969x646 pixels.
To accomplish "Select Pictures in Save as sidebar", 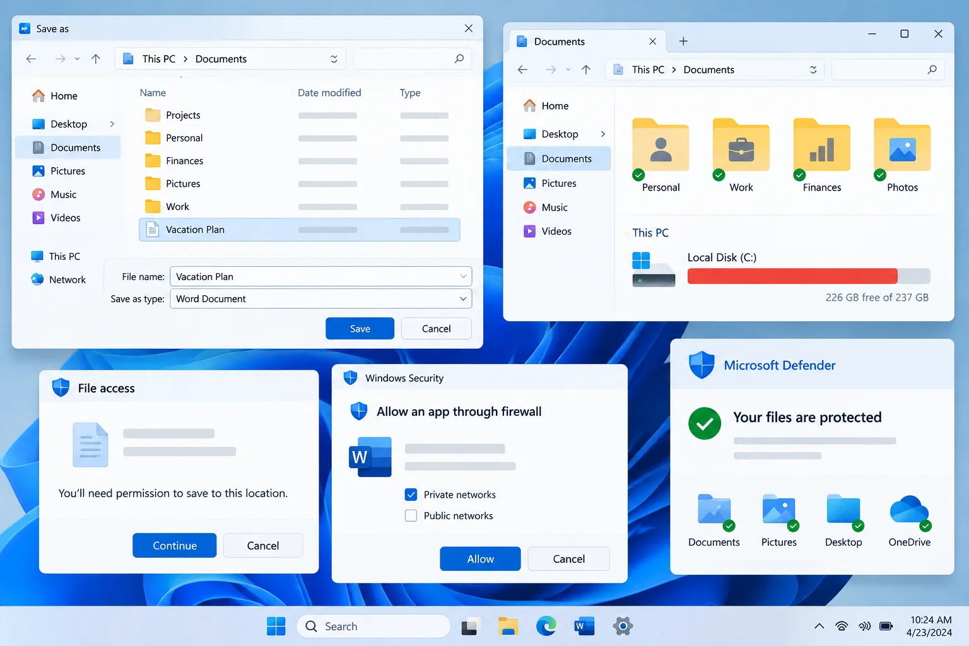I will click(x=68, y=171).
